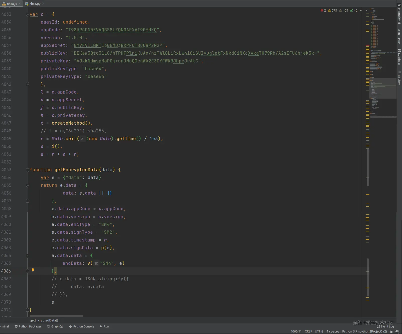Change the UTF-8 file encoding
Viewport: 402px width, 334px height.
(319, 331)
